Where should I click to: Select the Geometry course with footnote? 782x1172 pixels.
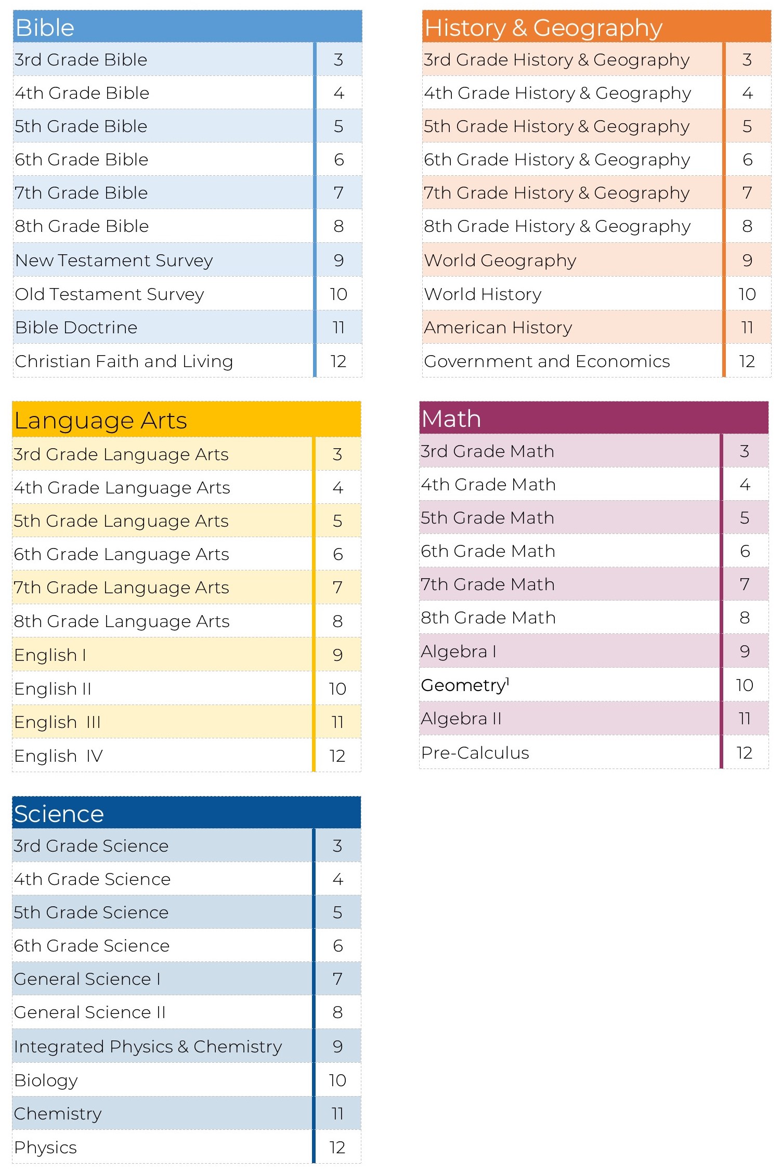coord(464,685)
